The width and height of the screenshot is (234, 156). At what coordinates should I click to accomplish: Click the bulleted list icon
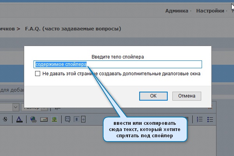pyautogui.click(x=210, y=119)
